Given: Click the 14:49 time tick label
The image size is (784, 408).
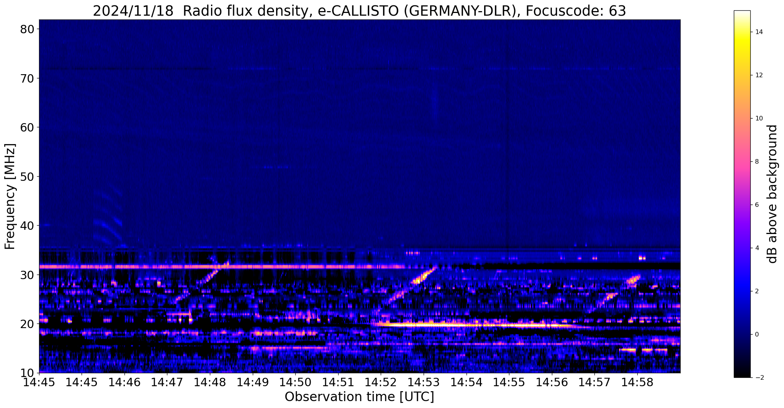Looking at the screenshot, I should tap(252, 382).
